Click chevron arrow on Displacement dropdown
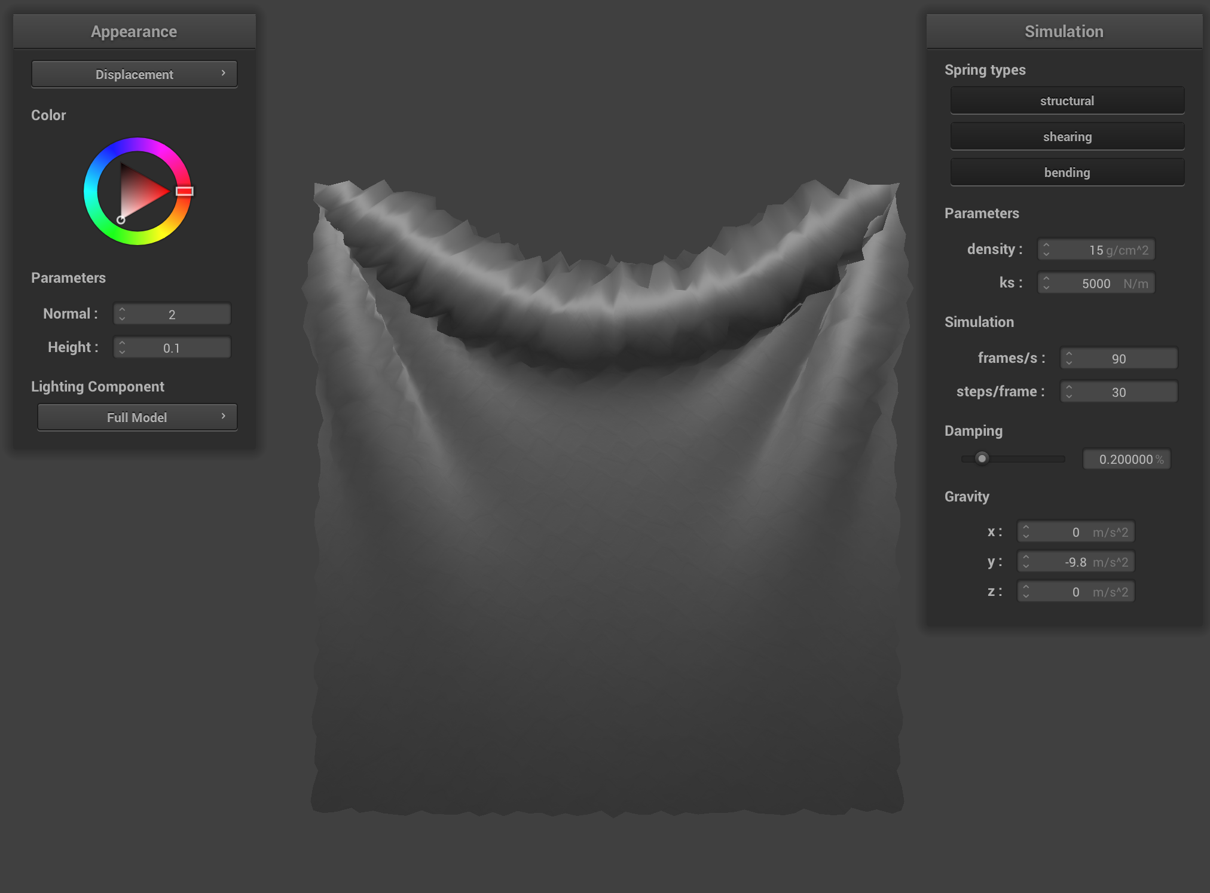This screenshot has height=893, width=1210. (x=224, y=73)
